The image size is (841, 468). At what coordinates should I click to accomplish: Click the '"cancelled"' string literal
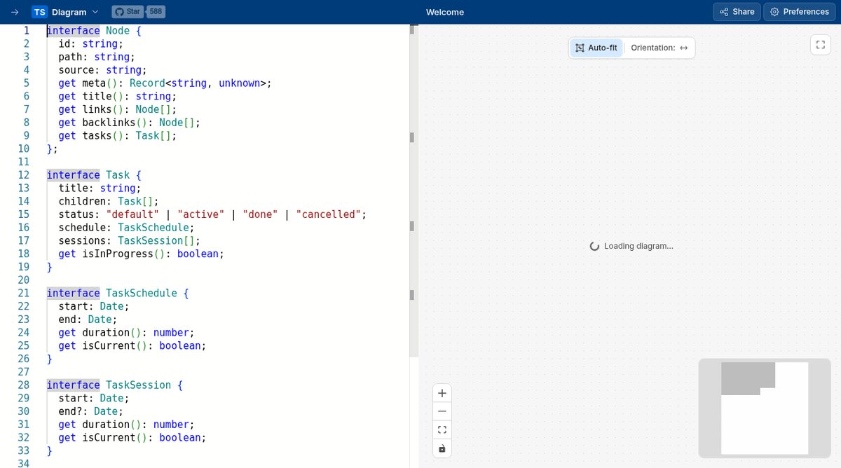pos(328,214)
